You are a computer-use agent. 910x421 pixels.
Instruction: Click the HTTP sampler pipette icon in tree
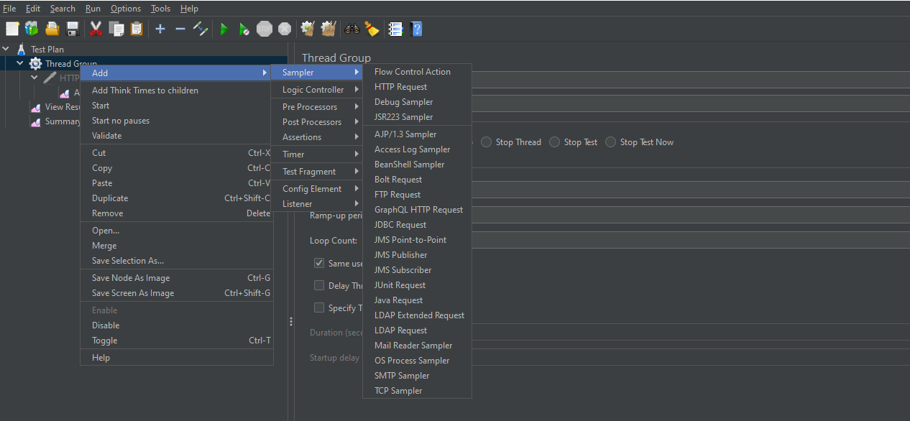(50, 78)
